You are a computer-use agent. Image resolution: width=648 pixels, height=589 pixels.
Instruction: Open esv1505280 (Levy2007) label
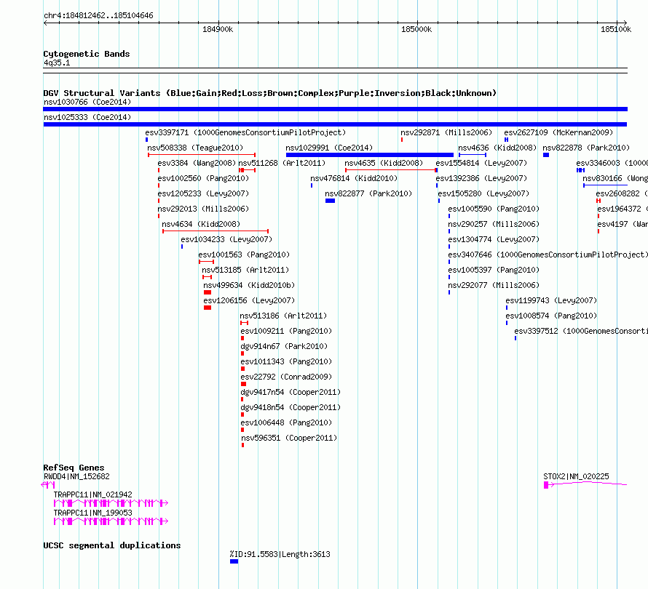tap(483, 193)
